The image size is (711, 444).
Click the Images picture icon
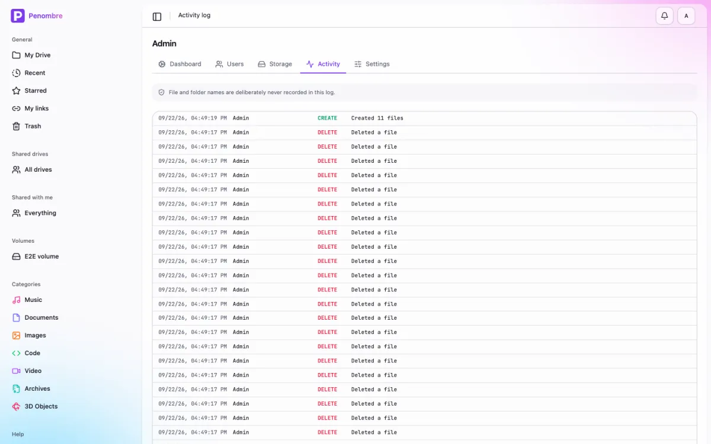click(x=17, y=336)
